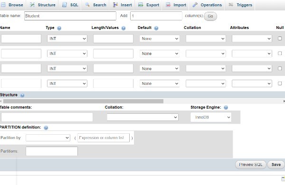This screenshot has height=185, width=285.
Task: Click the scrollbar left arrow
Action: (1, 101)
